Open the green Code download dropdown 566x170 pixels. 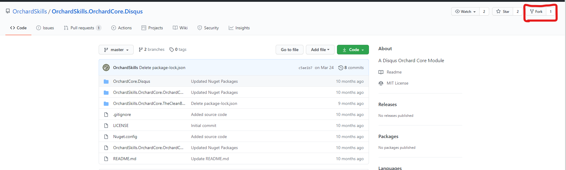(x=353, y=50)
